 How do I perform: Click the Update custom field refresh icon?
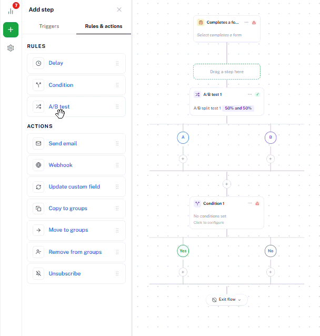tap(38, 187)
